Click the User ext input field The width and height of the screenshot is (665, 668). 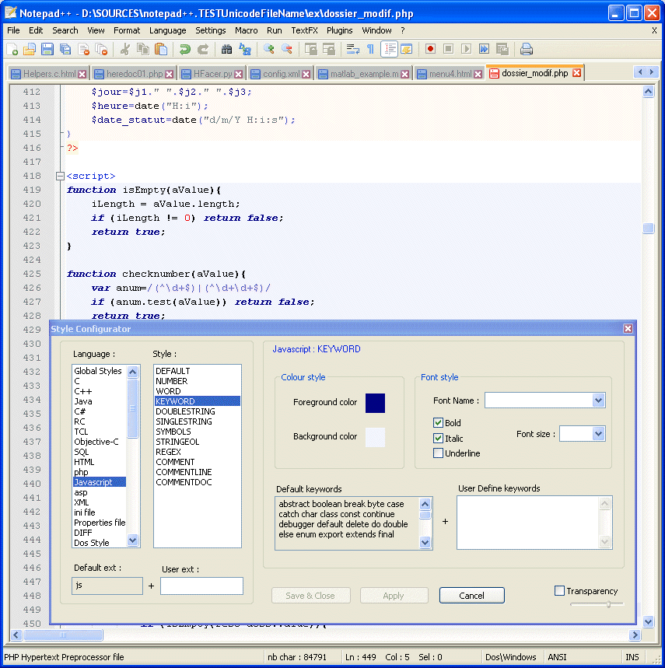pos(201,586)
